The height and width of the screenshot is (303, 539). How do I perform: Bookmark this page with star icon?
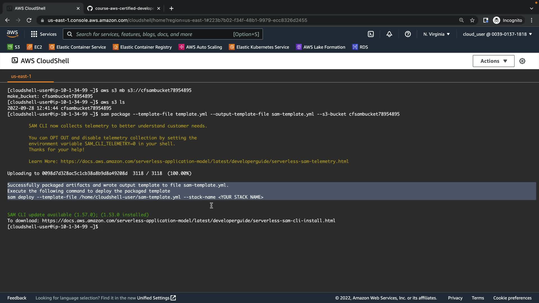(472, 20)
